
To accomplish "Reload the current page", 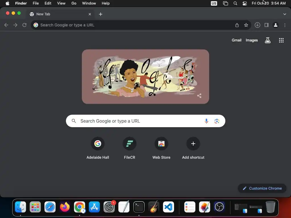I will (24, 25).
